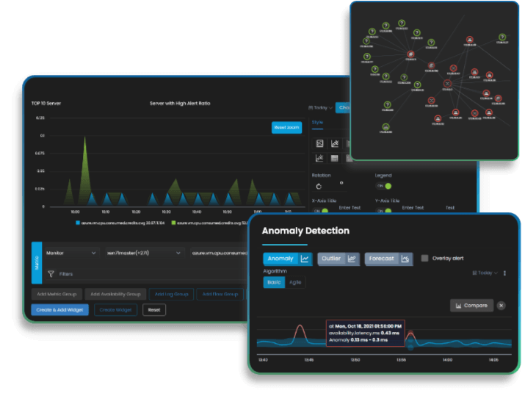Image resolution: width=525 pixels, height=393 pixels.
Task: Click the rotation reset icon
Action: (319, 187)
